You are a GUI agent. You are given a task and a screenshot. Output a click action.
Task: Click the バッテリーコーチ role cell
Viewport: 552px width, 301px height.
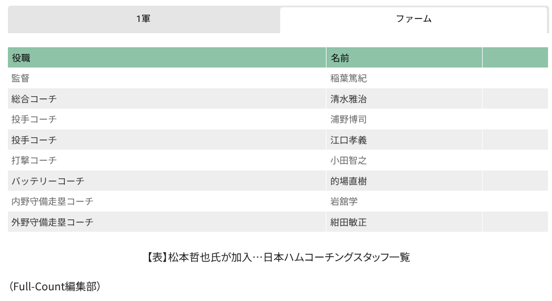tap(48, 181)
